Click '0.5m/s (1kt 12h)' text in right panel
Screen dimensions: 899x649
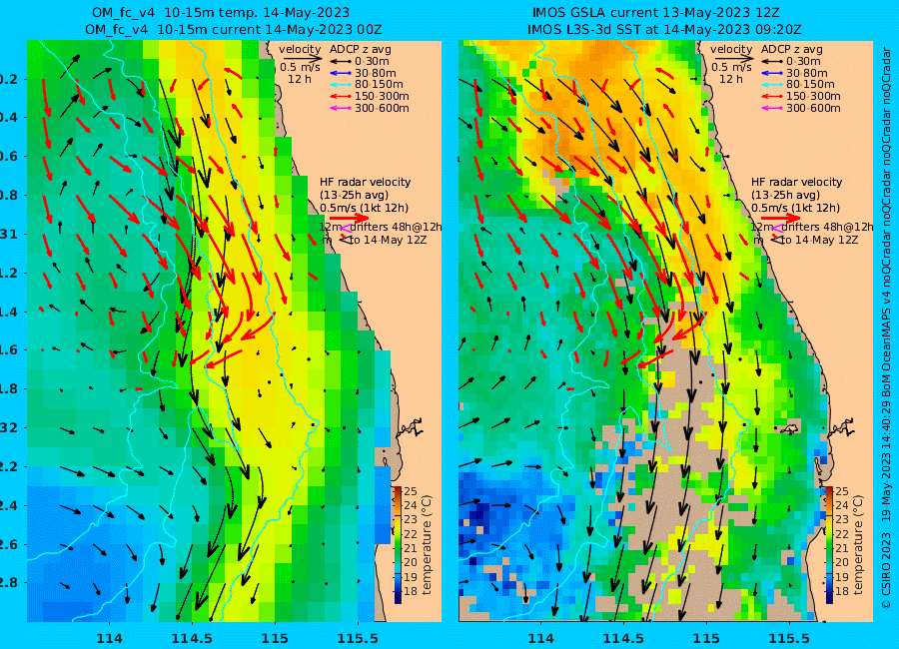click(796, 208)
